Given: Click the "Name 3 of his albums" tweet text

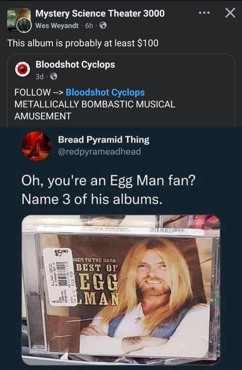Looking at the screenshot, I should (92, 199).
